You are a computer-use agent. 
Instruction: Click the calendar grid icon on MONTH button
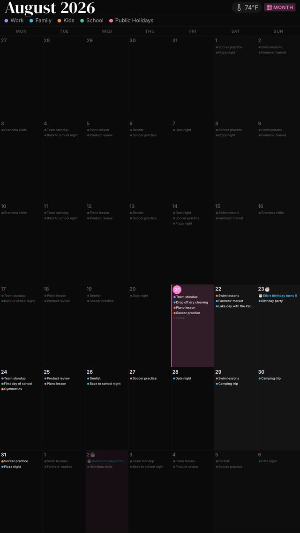click(269, 7)
